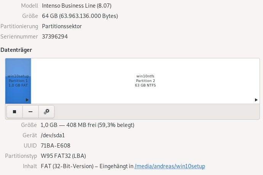Select the win10ntfs NTFS partition block
Image resolution: width=263 pixels, height=175 pixels.
(x=145, y=81)
